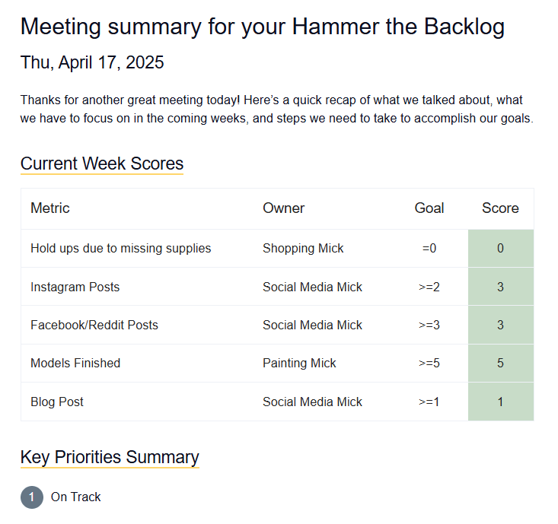Click the Score column header
The width and height of the screenshot is (558, 524).
point(500,208)
